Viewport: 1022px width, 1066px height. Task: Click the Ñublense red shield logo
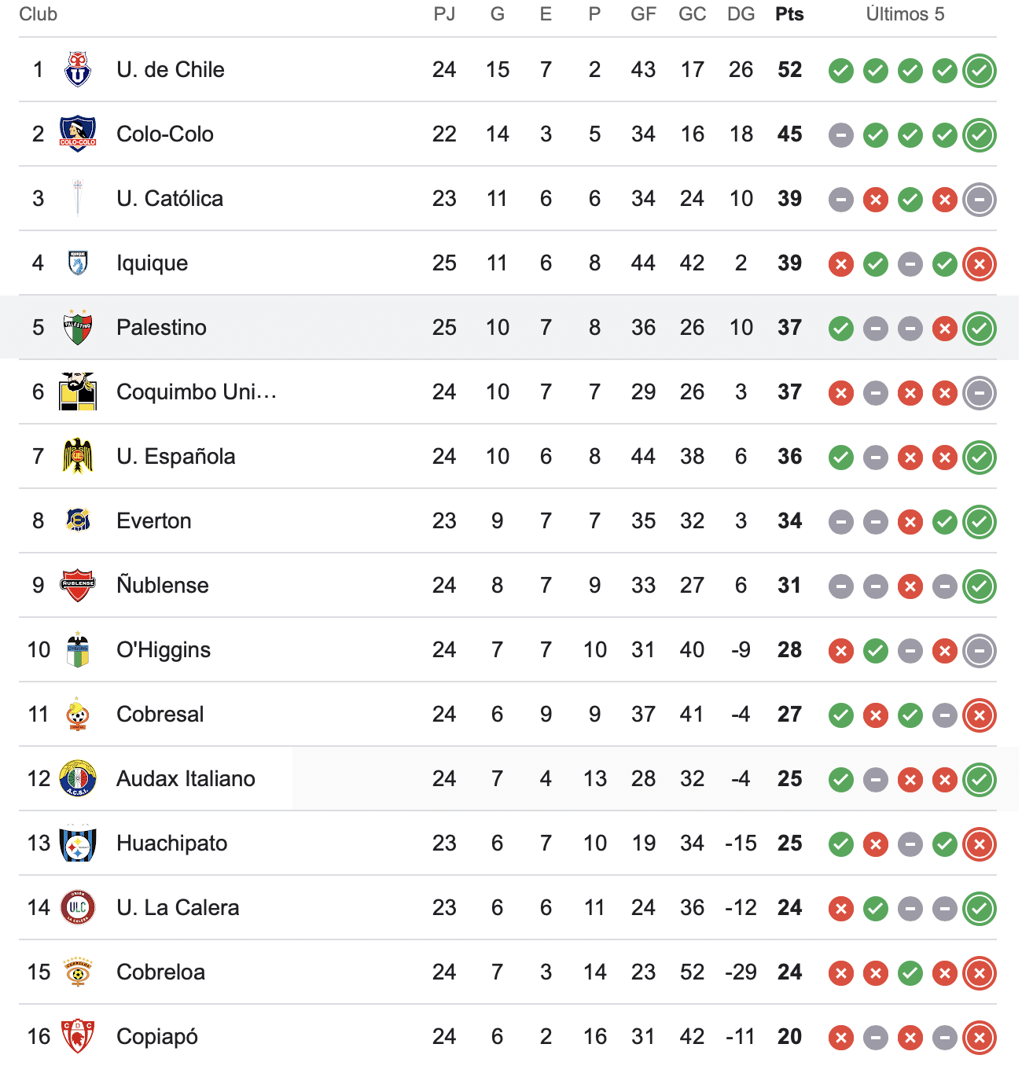click(x=77, y=586)
